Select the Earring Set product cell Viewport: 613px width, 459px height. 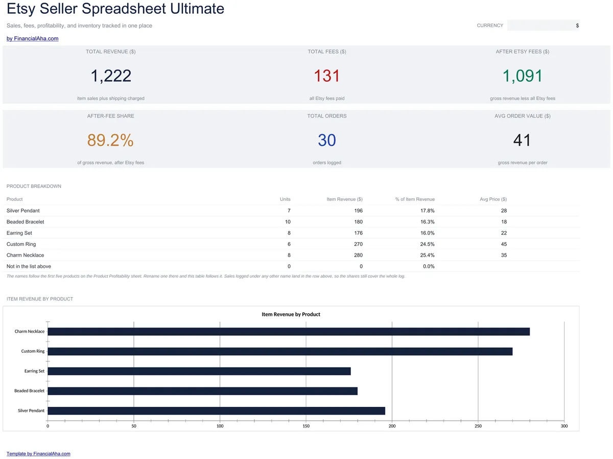[x=19, y=233]
